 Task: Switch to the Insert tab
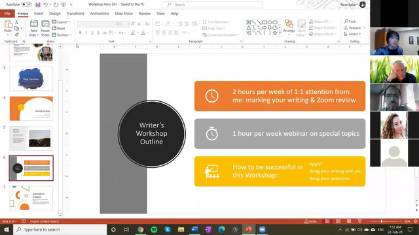coord(39,13)
